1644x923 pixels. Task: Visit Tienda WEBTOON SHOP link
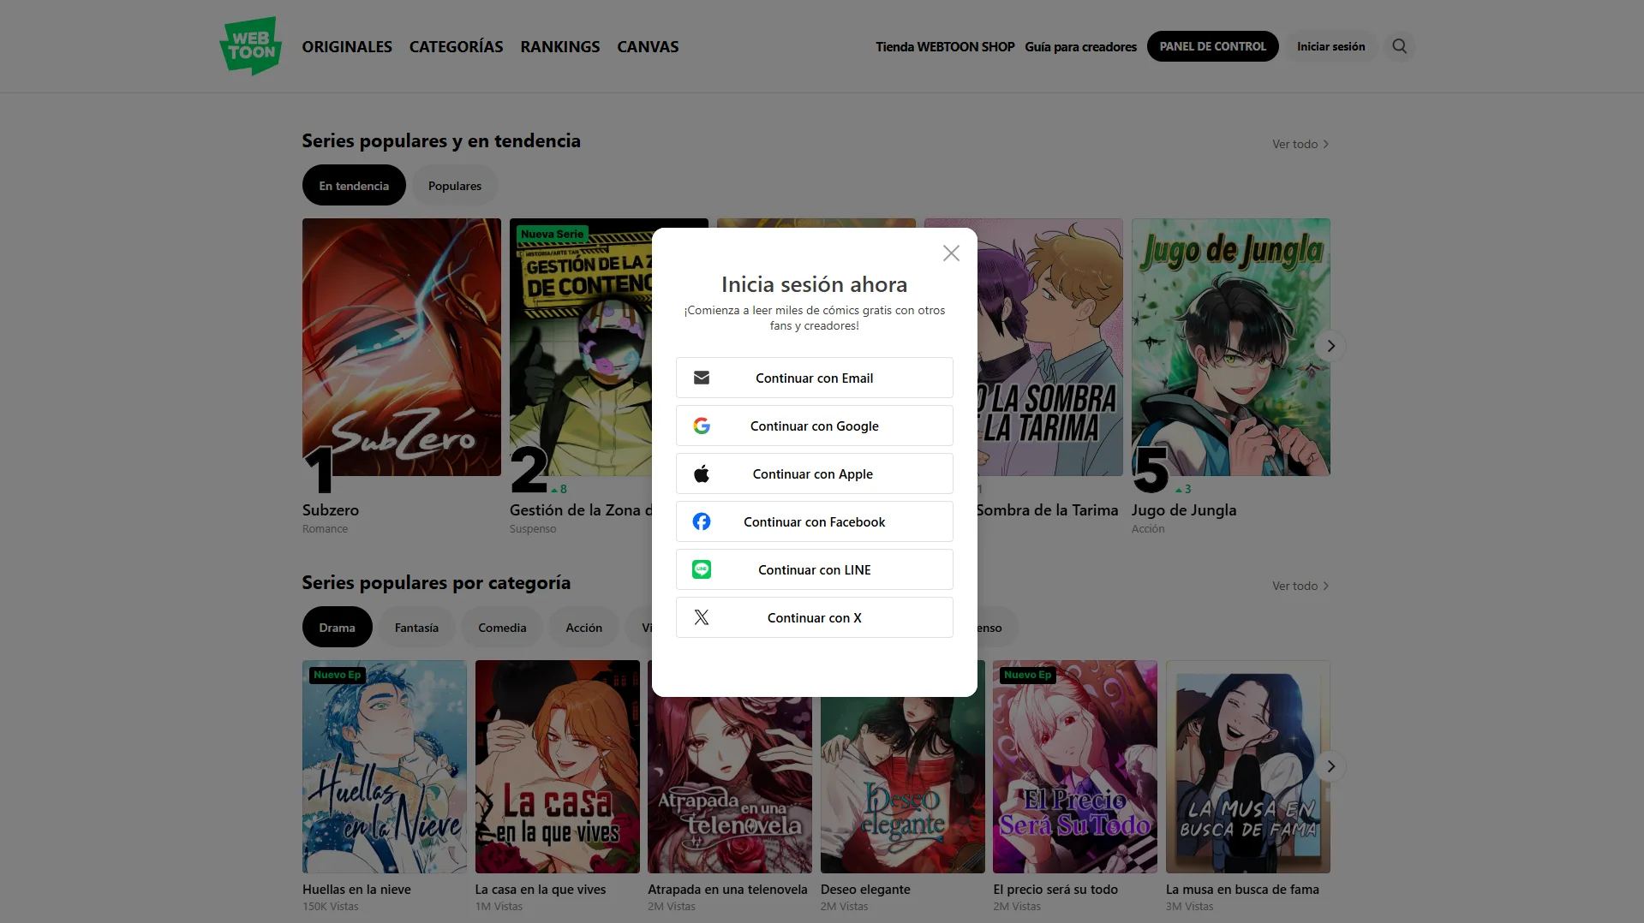[945, 47]
